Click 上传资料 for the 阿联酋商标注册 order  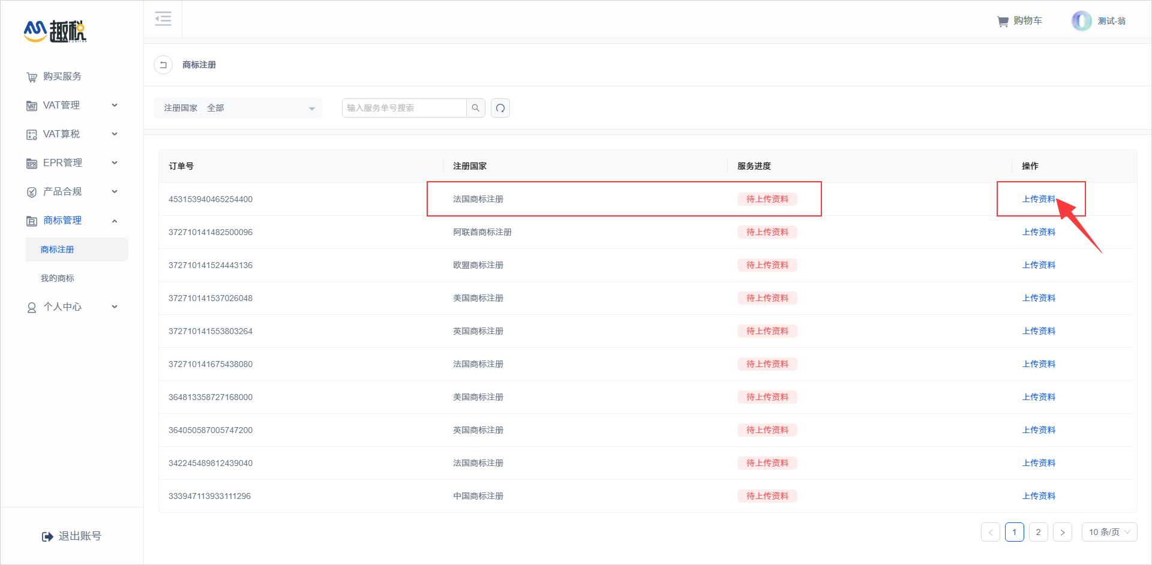[1039, 232]
